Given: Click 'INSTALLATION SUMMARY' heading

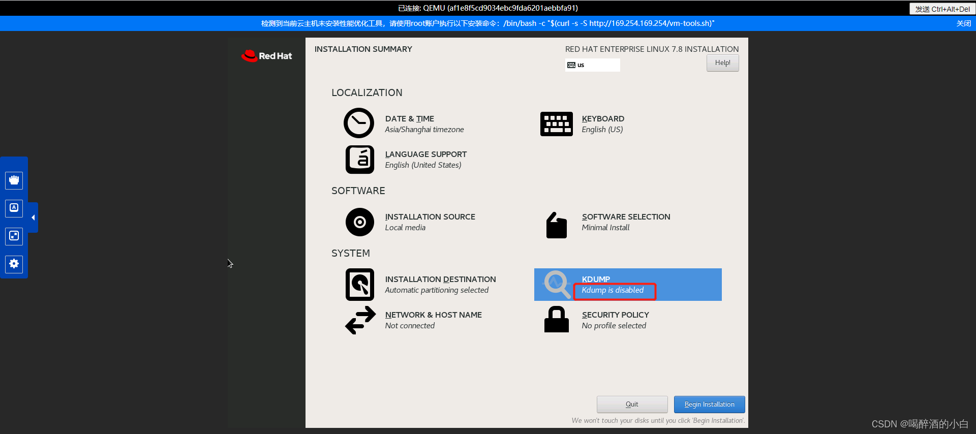Looking at the screenshot, I should coord(363,49).
